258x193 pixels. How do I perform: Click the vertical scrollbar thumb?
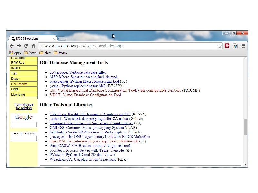245,127
